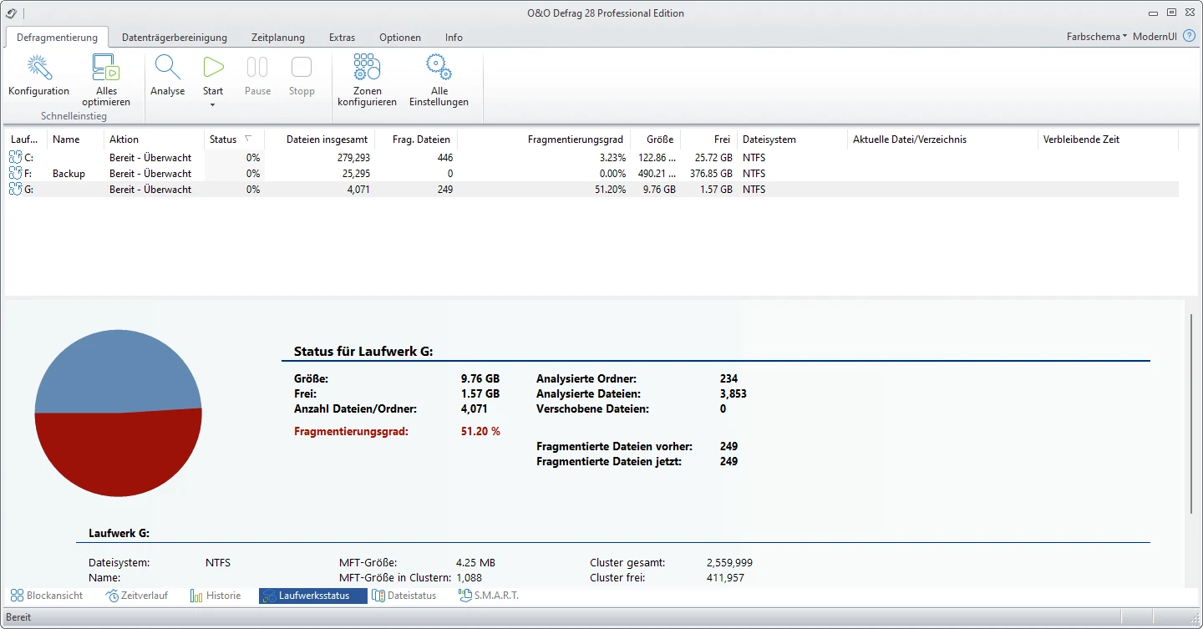Sort by Aktuelle Datei/Verzeichnis column header
Image resolution: width=1203 pixels, height=629 pixels.
tap(942, 139)
